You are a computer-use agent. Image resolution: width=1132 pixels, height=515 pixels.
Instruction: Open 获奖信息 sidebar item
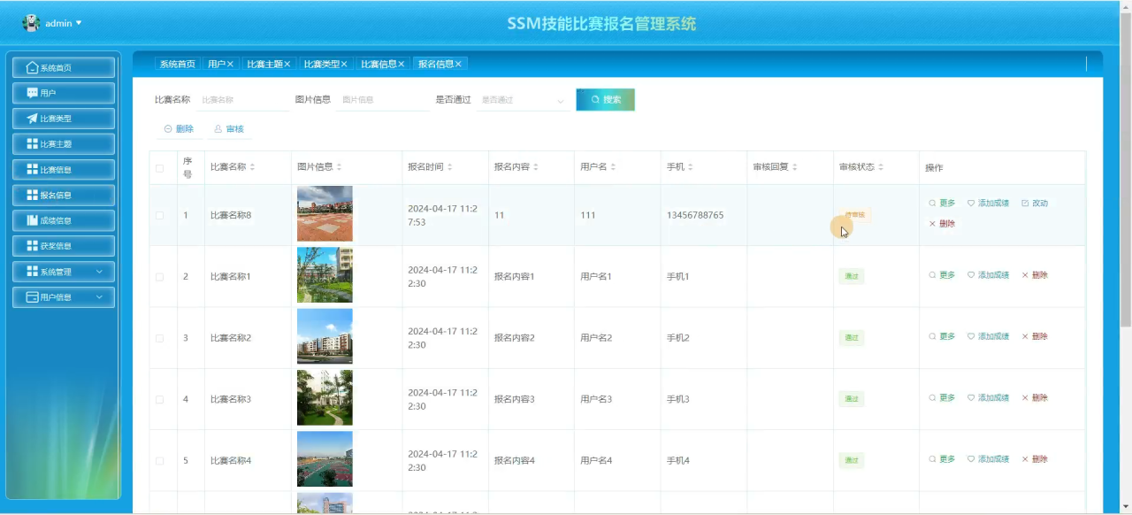(x=64, y=246)
